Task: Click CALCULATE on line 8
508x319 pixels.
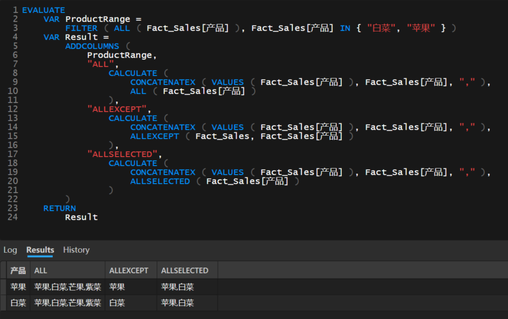Action: click(133, 73)
